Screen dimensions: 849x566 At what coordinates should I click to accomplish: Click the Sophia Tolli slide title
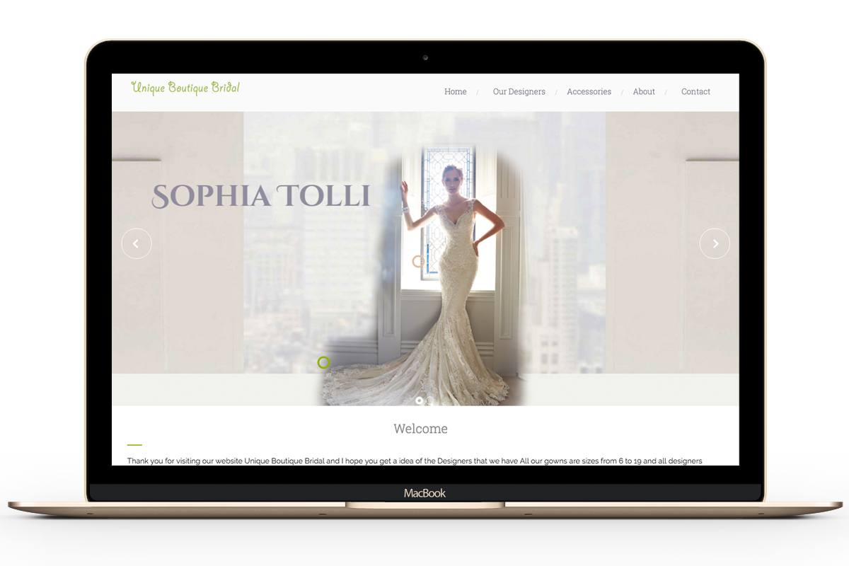click(x=260, y=196)
